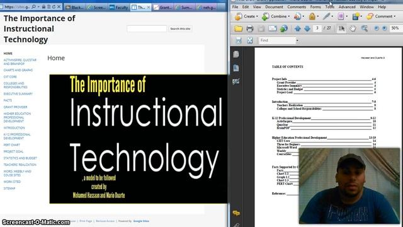Activate the Marquee Zoom tool
Screen dimensions: 403x227
(365, 28)
